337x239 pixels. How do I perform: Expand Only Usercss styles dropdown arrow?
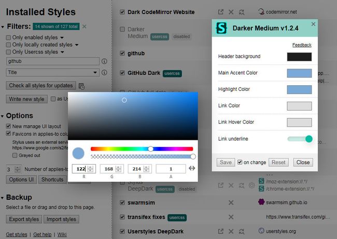62,52
